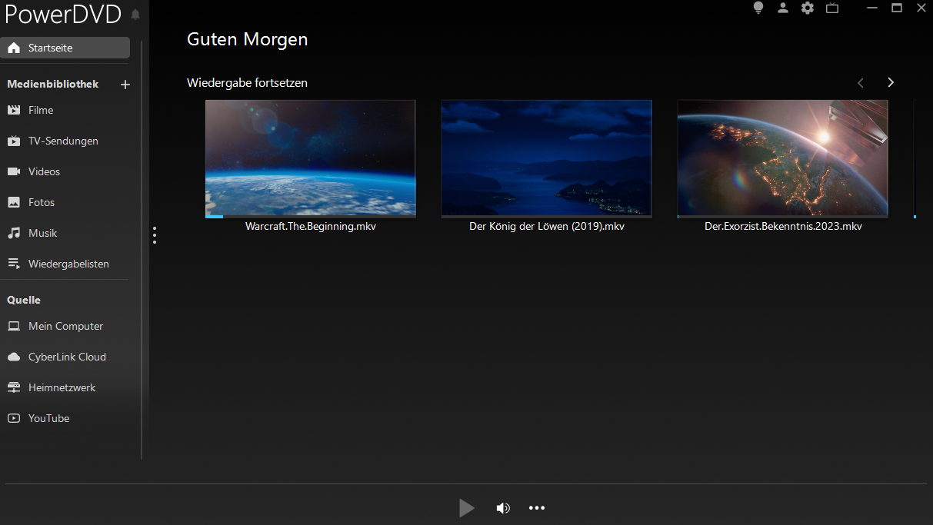Click the PowerDVD logo text
933x525 pixels.
[63, 14]
